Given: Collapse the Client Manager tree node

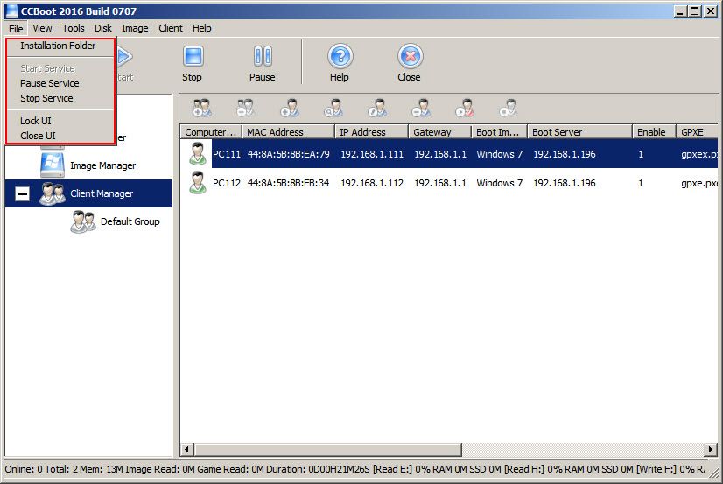Looking at the screenshot, I should [22, 193].
